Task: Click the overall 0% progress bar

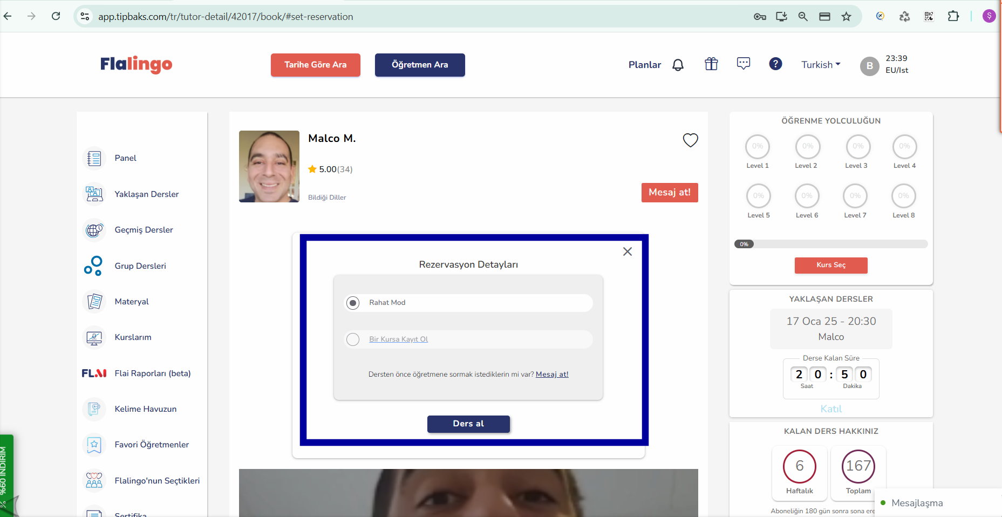Action: [831, 244]
